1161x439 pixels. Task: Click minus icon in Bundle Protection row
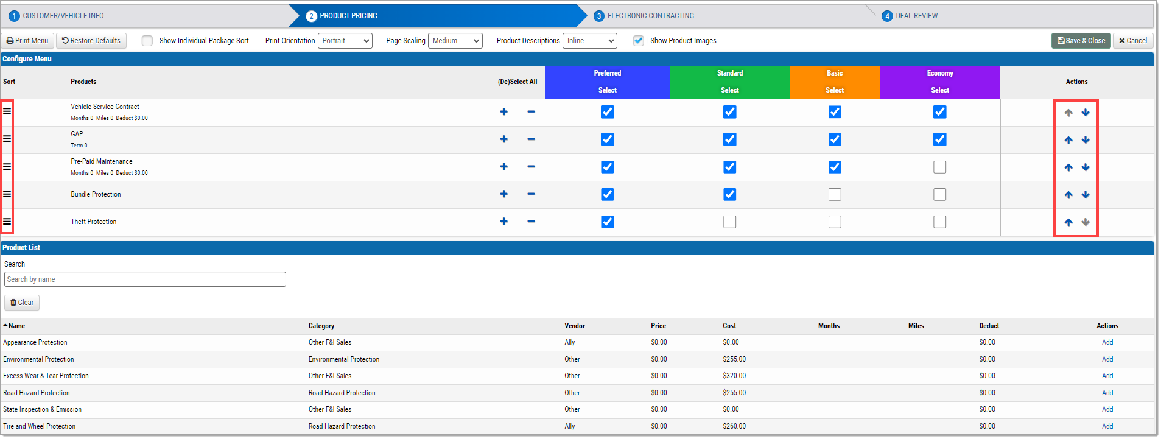531,194
